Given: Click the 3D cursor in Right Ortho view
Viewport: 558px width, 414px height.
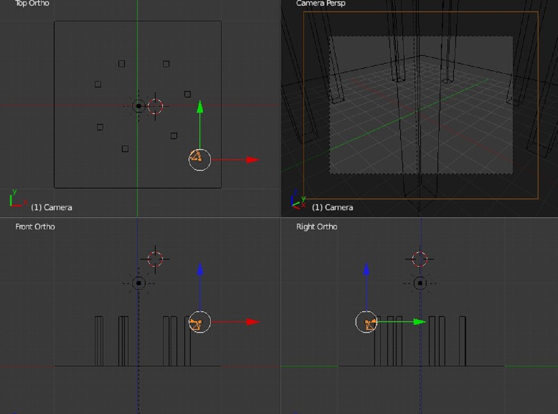Looking at the screenshot, I should point(419,259).
